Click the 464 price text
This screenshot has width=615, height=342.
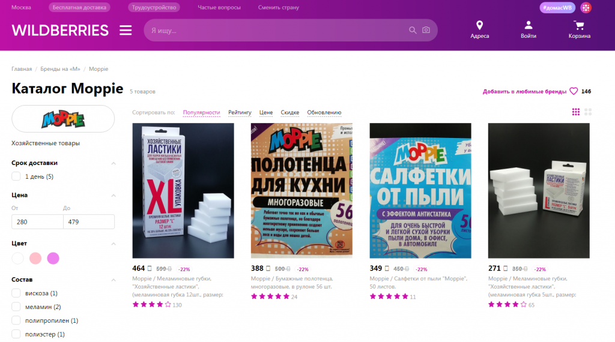point(139,268)
